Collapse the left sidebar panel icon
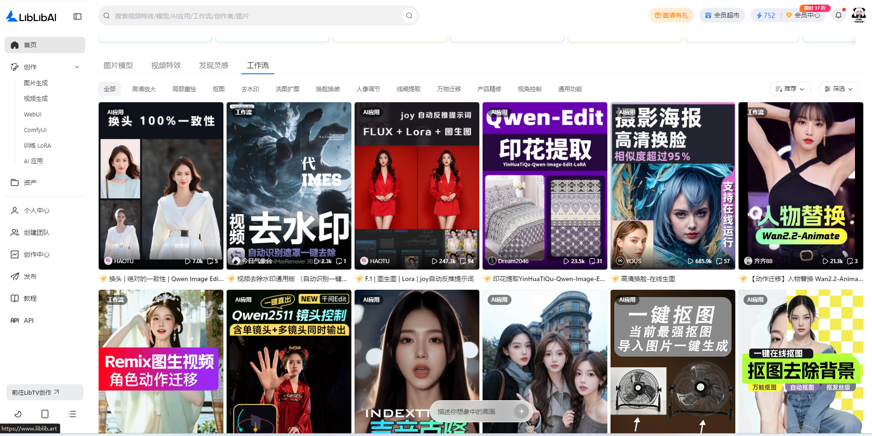 [78, 17]
